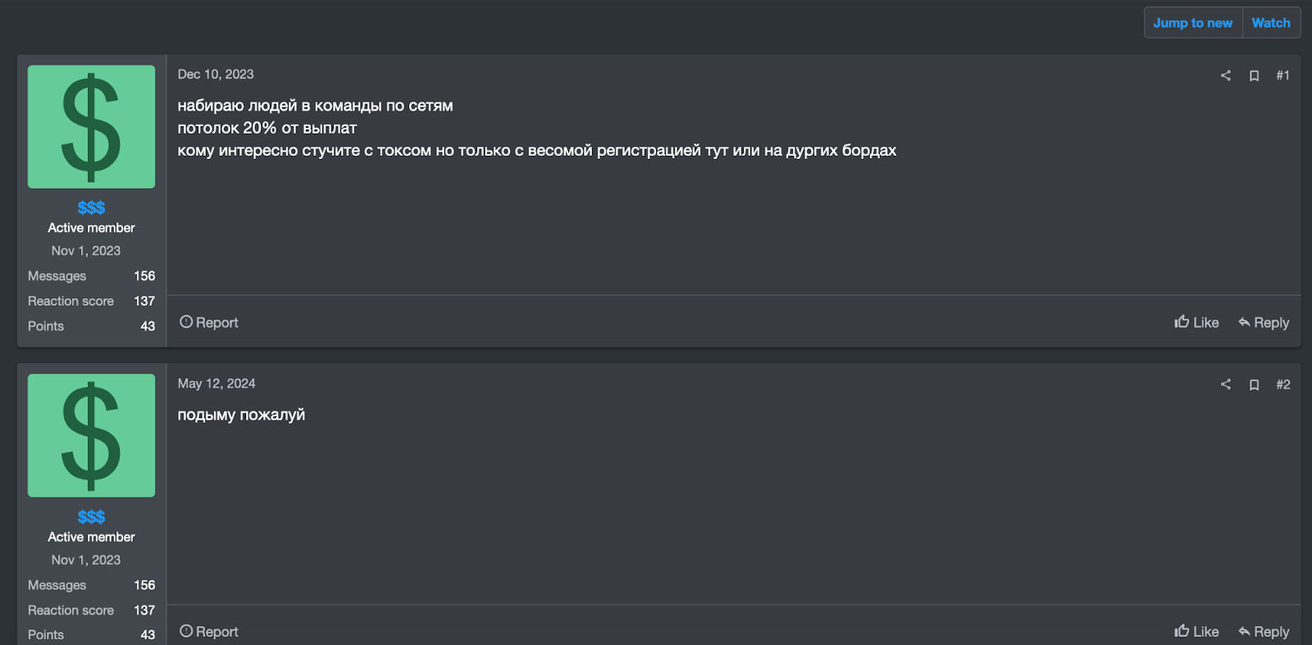Click the Reply arrow icon on the first post
Viewport: 1312px width, 645px height.
(x=1244, y=322)
